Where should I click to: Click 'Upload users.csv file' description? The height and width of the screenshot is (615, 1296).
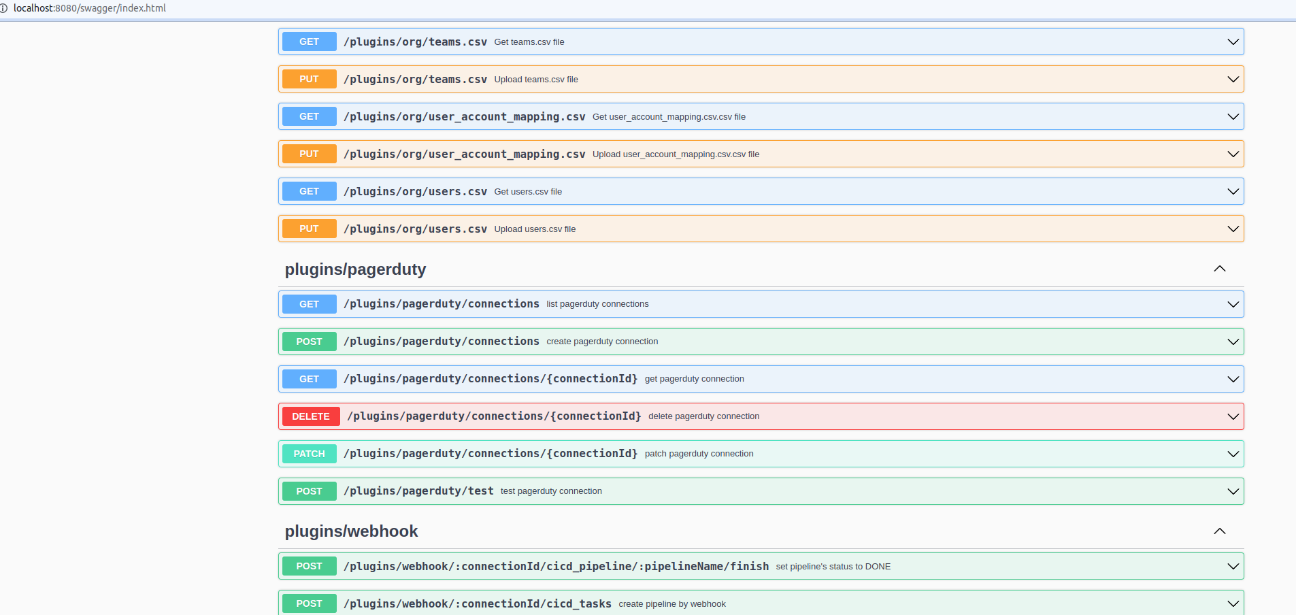pos(535,229)
